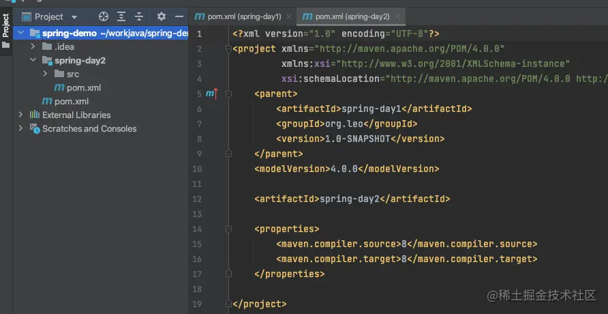Open Project panel settings gear
This screenshot has width=608, height=314.
(162, 16)
